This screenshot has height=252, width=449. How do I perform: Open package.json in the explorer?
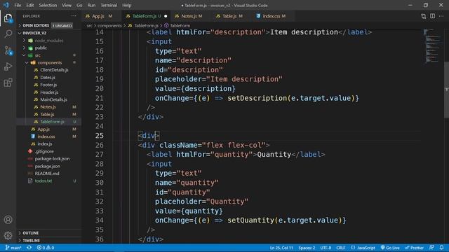click(48, 166)
